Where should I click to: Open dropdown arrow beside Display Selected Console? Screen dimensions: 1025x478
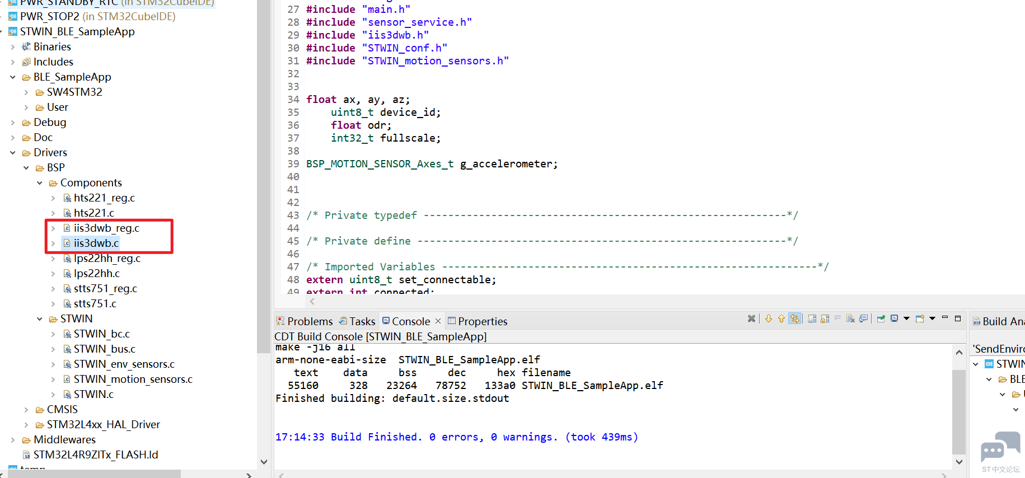tap(906, 318)
